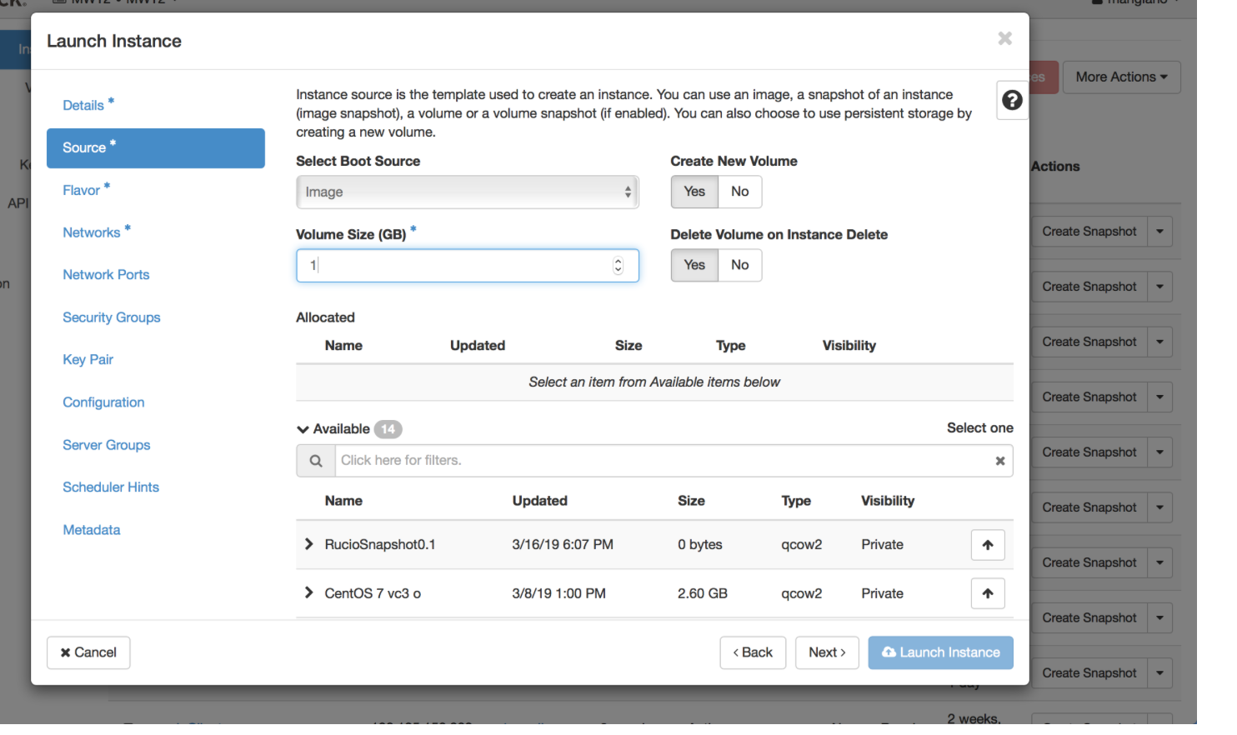The width and height of the screenshot is (1237, 735).
Task: Set Create New Volume to No
Action: [x=739, y=192]
